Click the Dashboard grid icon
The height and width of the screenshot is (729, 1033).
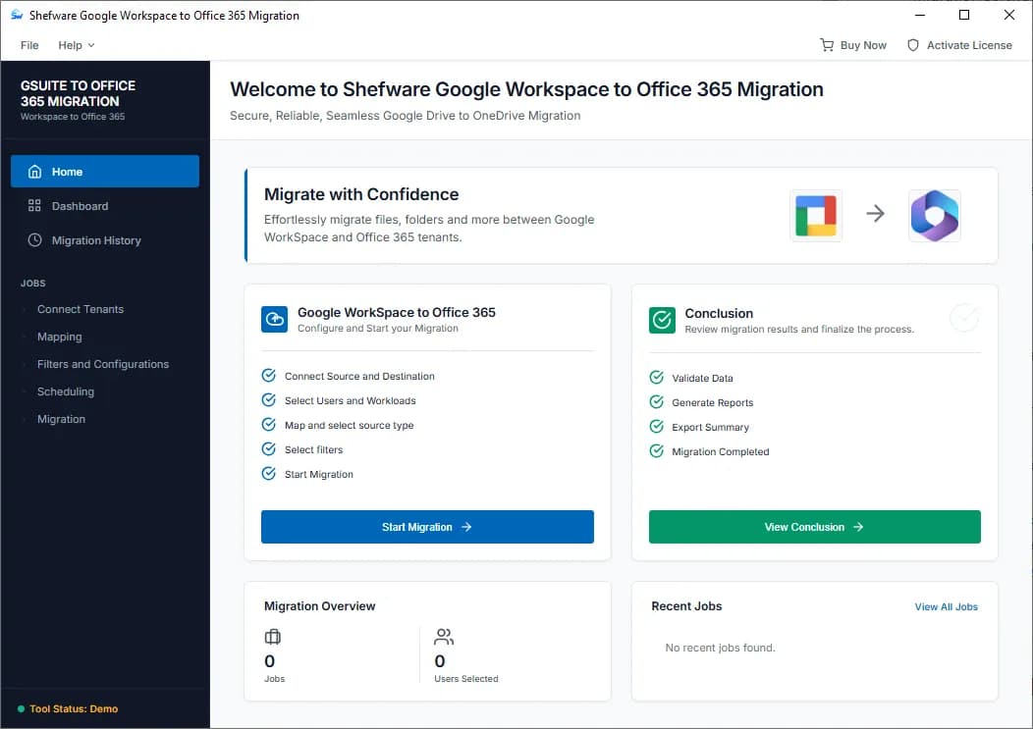tap(35, 206)
